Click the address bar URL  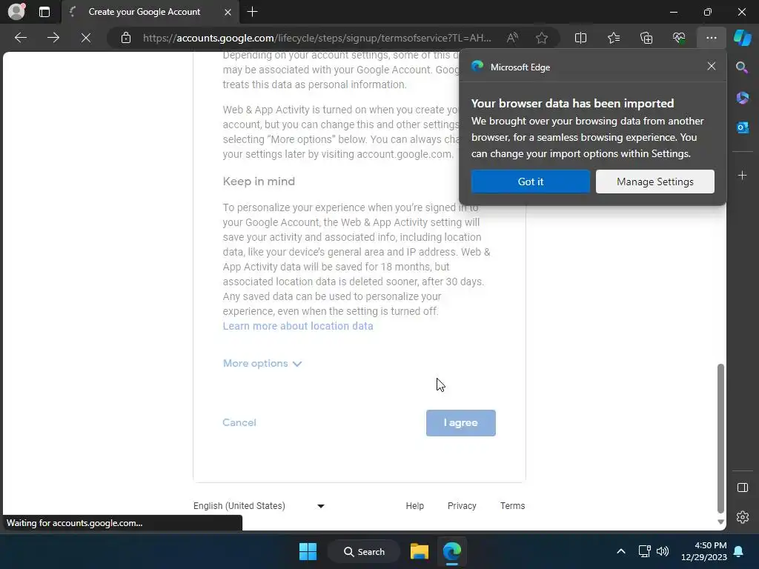click(317, 38)
